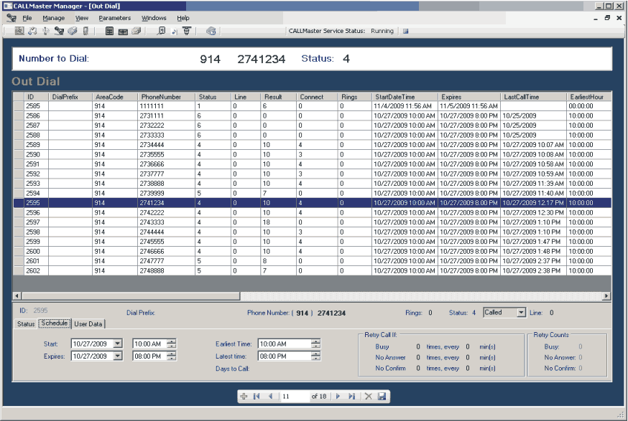
Task: Click the Result cell 18 in row 2597
Action: tap(279, 222)
